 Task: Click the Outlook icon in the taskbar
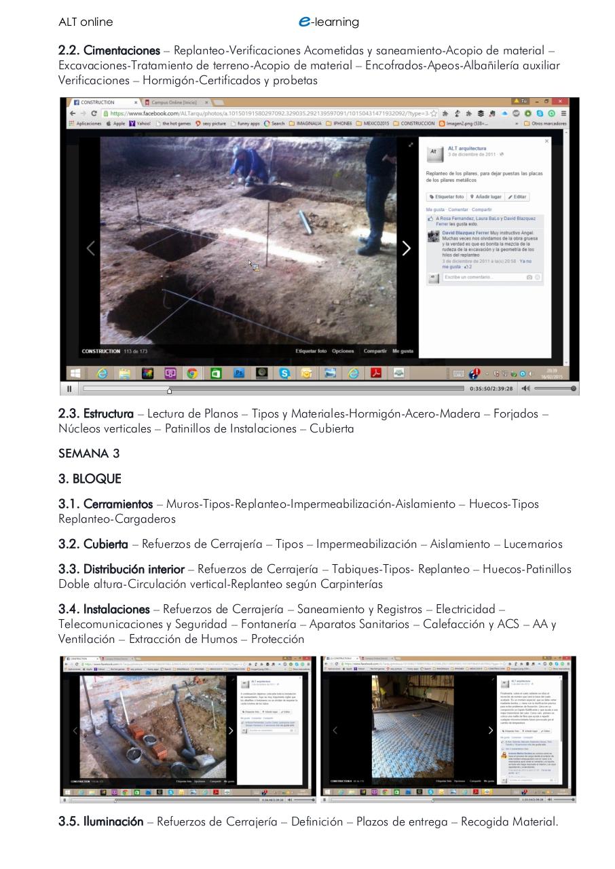coord(306,373)
